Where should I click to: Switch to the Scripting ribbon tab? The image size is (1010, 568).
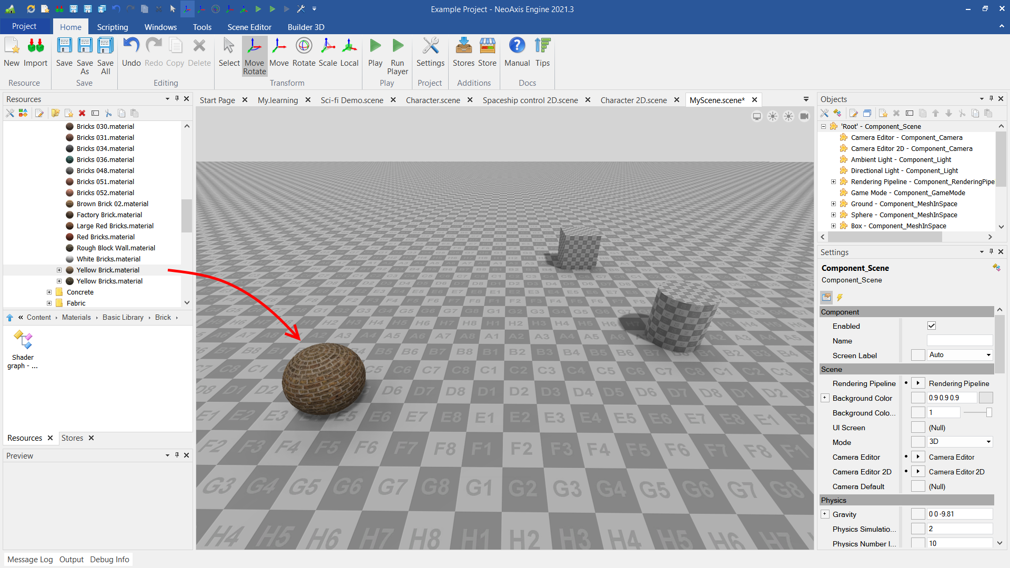pos(112,27)
